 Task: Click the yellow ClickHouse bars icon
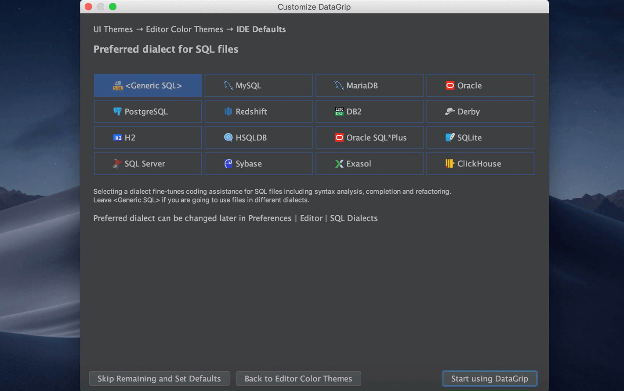point(450,163)
